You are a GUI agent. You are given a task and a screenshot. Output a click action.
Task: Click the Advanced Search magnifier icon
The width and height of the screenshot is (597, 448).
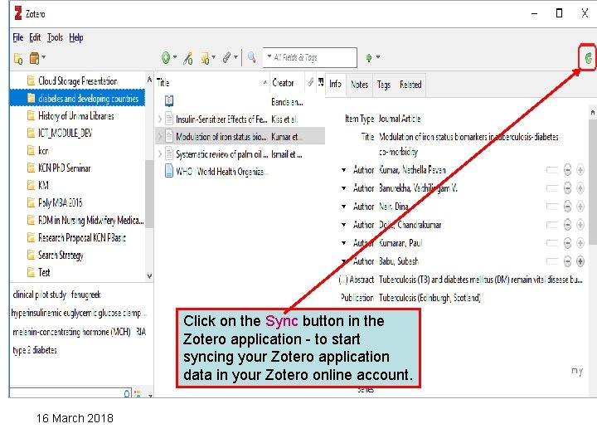[251, 57]
